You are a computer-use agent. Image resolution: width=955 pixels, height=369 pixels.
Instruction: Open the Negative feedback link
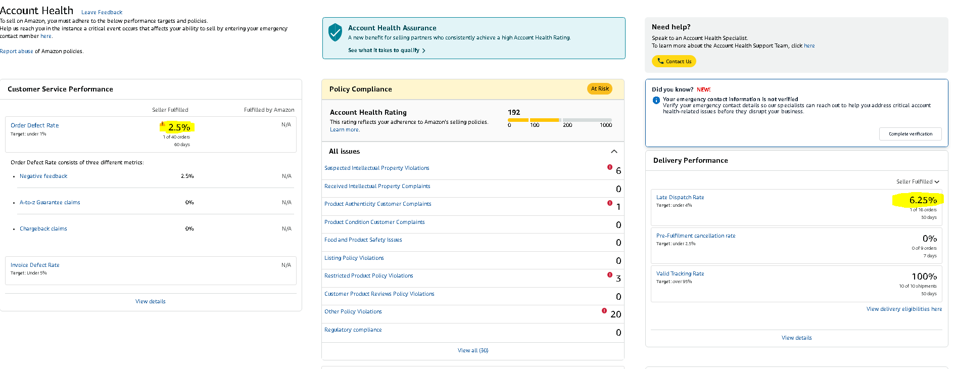[x=43, y=176]
